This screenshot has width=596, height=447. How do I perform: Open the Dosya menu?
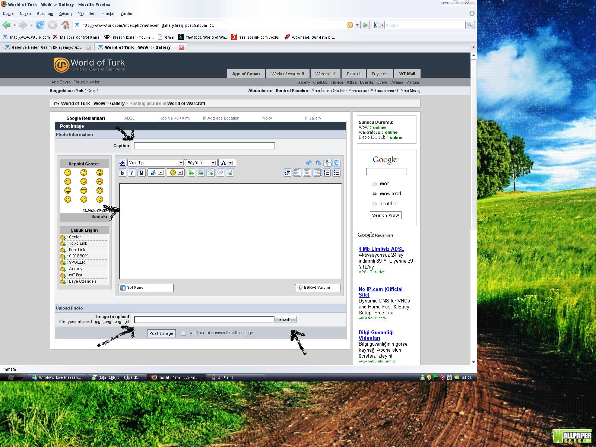click(8, 13)
